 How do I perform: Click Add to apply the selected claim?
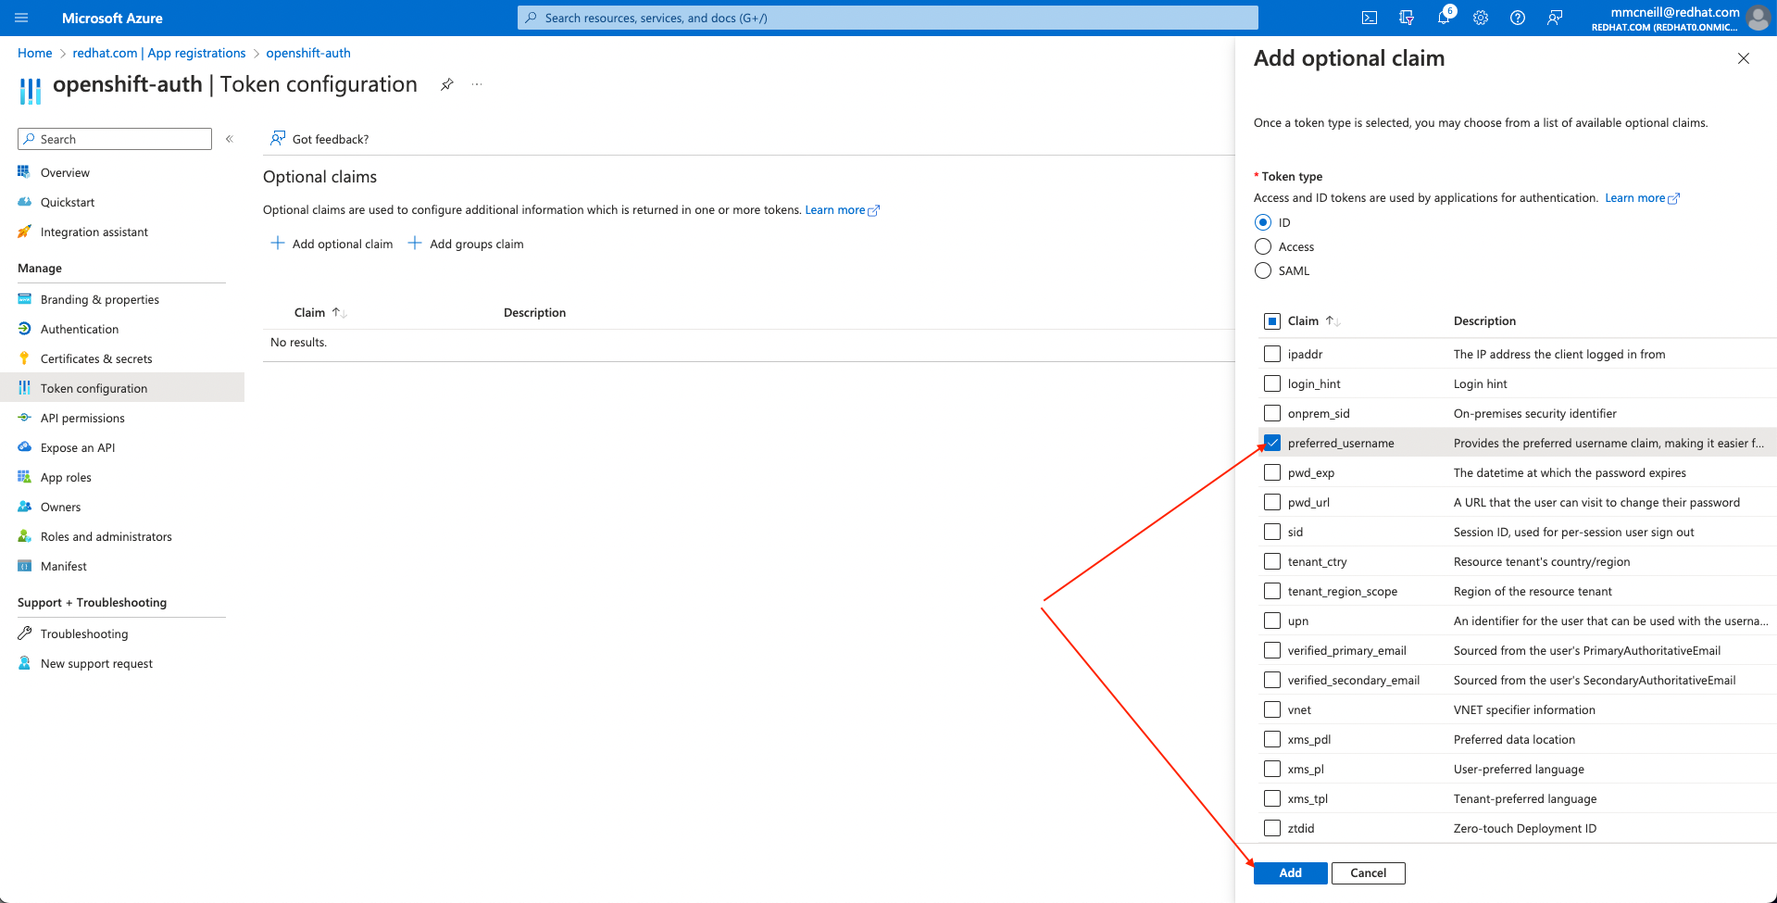pos(1289,872)
